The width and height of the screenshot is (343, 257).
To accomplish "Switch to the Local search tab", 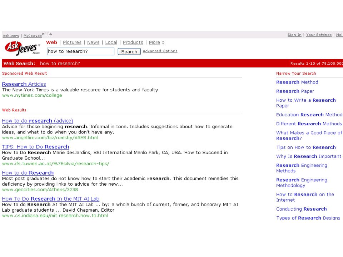I will (x=111, y=42).
